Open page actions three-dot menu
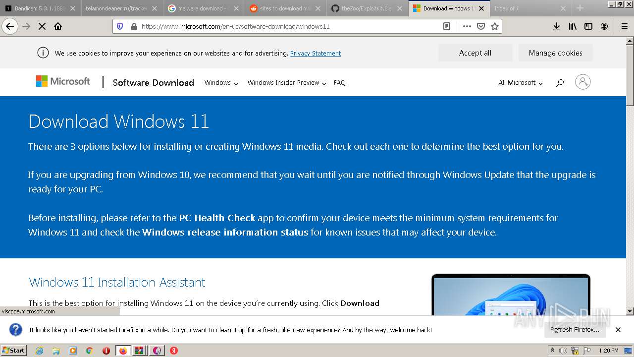 tap(467, 26)
